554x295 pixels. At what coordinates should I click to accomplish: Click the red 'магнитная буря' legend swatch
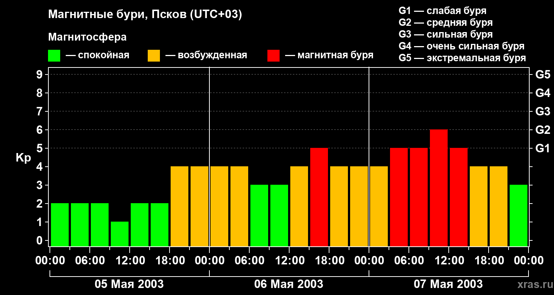(x=273, y=56)
